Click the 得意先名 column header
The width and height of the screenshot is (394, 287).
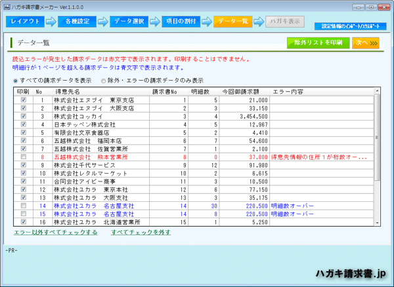point(100,92)
